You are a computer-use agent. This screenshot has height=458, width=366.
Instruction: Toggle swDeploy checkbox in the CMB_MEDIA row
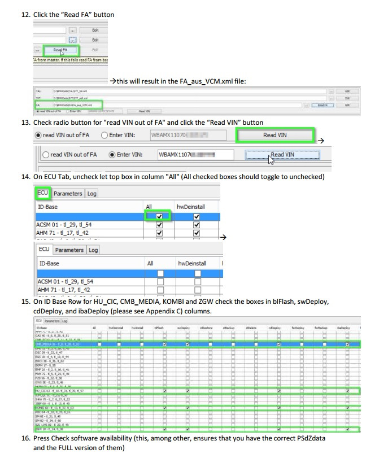point(187,344)
